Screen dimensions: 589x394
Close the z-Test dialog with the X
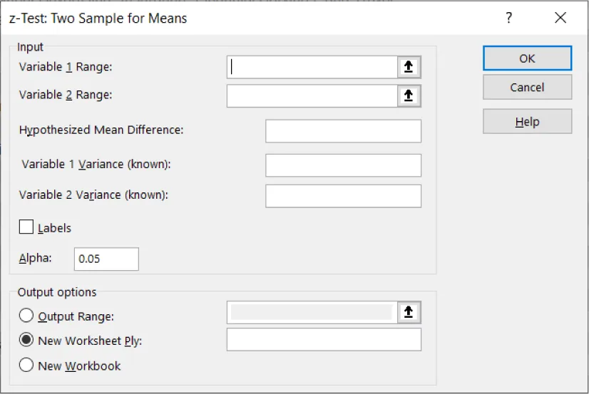click(x=560, y=19)
